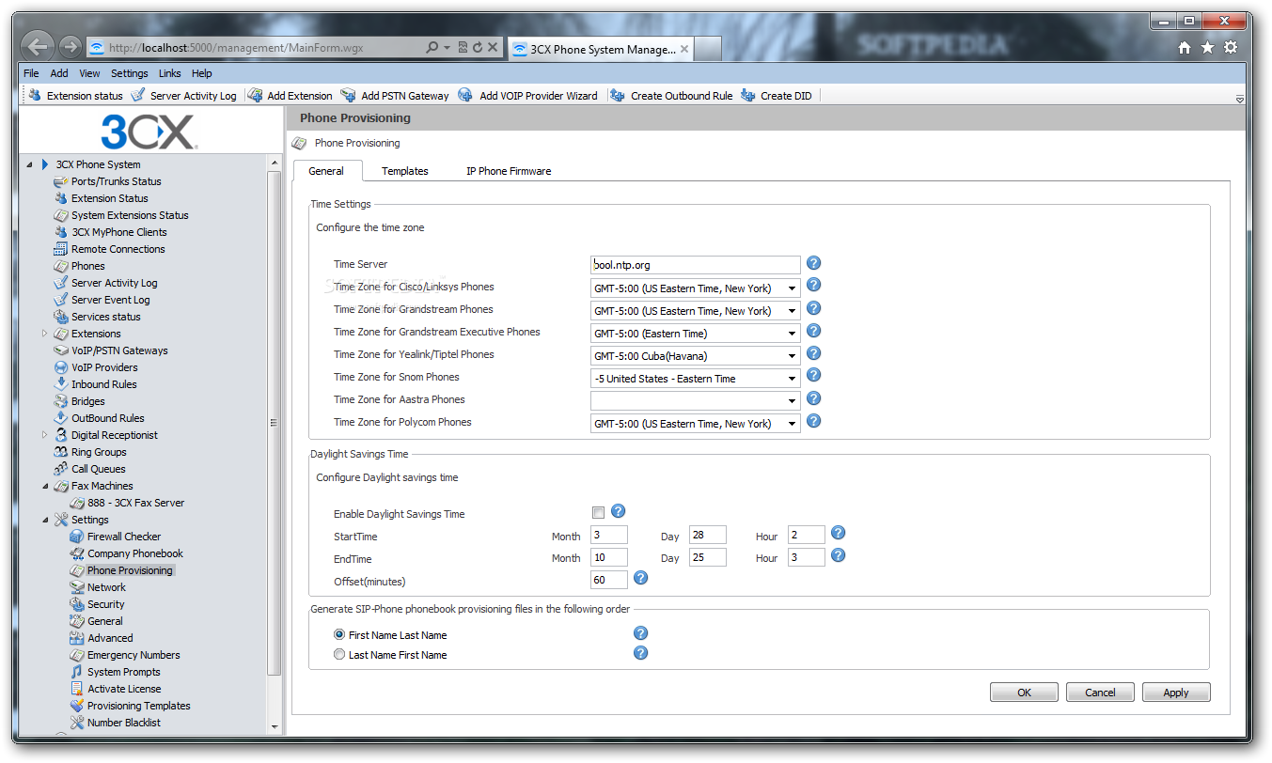The height and width of the screenshot is (763, 1272).
Task: Click Add Extension toolbar icon
Action: [x=255, y=95]
